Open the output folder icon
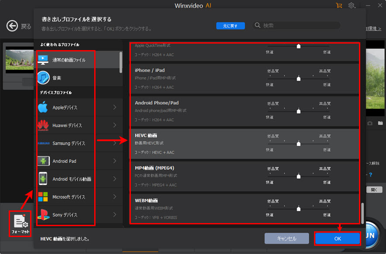This screenshot has height=254, width=386. (380, 123)
